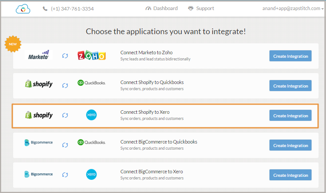Click sync description under Connect BigCommerce to Quickbooks
Screen dimensions: 326x193
tap(152, 148)
